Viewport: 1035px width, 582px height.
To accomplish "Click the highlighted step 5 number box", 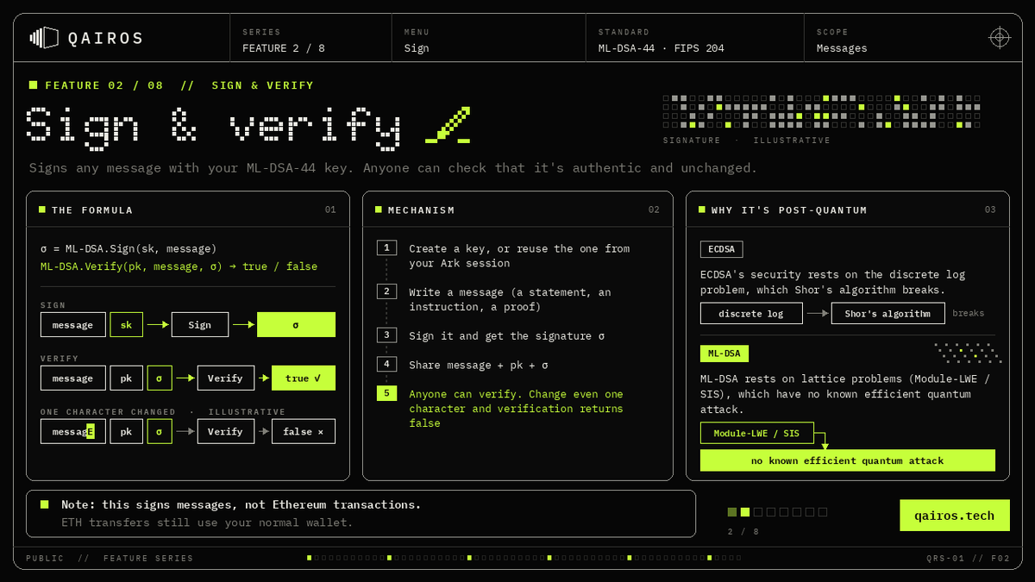I will coord(387,393).
